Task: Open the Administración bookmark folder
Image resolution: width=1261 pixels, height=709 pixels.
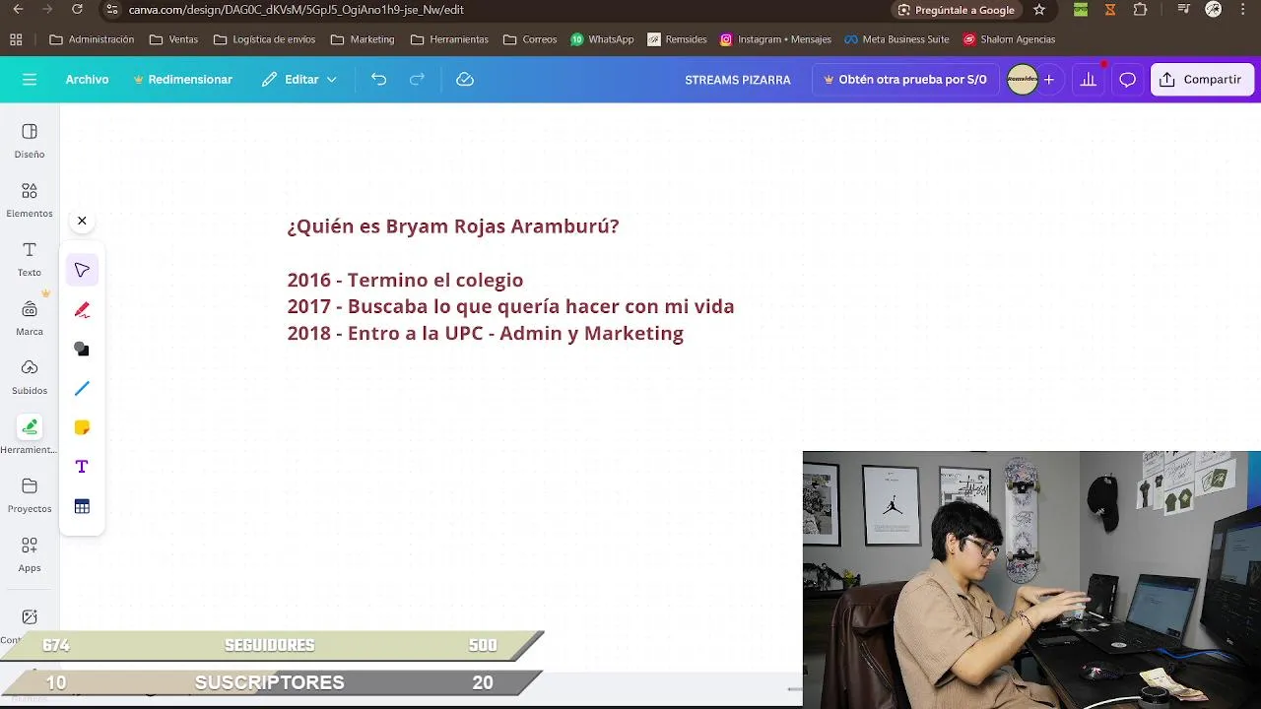Action: (x=92, y=39)
